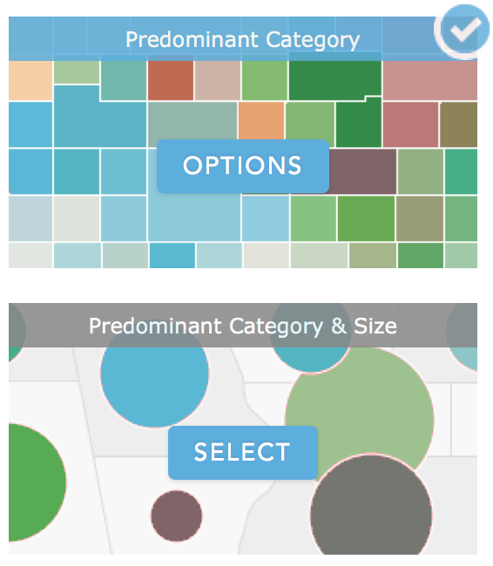The image size is (493, 566).
Task: Click the OPTIONS button on Predominant Category
Action: coord(243,166)
